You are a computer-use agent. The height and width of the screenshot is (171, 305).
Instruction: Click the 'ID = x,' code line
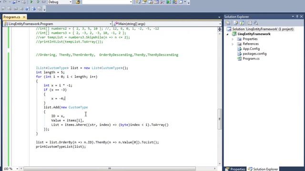[58, 116]
